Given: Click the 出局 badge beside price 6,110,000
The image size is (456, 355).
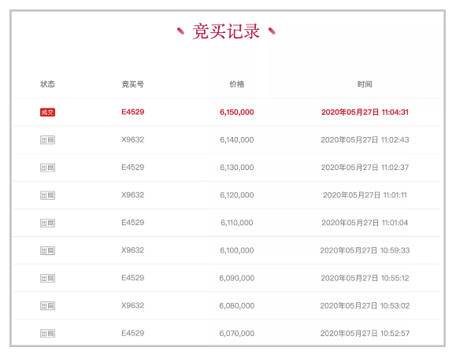Looking at the screenshot, I should tap(47, 223).
